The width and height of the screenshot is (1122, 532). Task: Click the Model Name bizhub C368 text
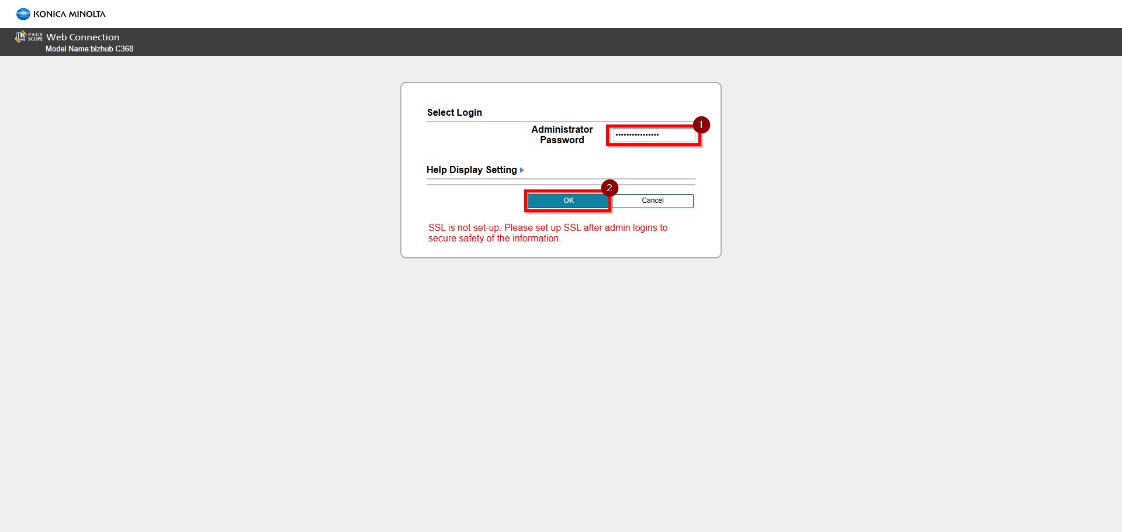pyautogui.click(x=89, y=49)
